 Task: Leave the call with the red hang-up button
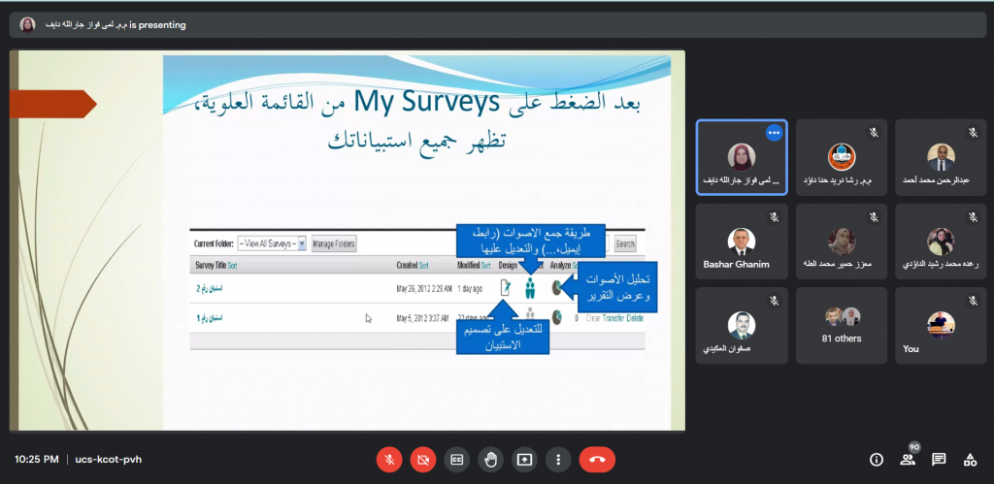click(x=596, y=459)
